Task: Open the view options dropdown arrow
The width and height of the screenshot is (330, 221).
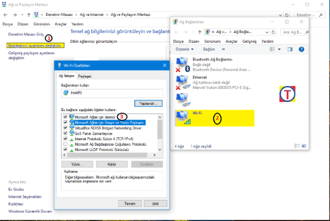Action: point(279,50)
